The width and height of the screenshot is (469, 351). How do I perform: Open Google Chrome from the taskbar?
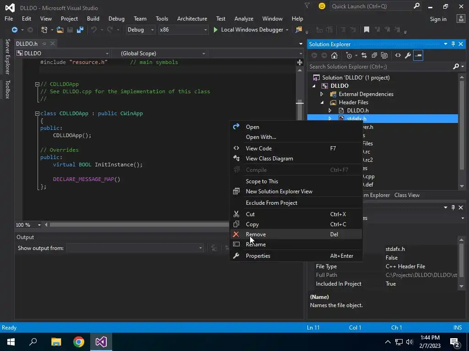79,342
